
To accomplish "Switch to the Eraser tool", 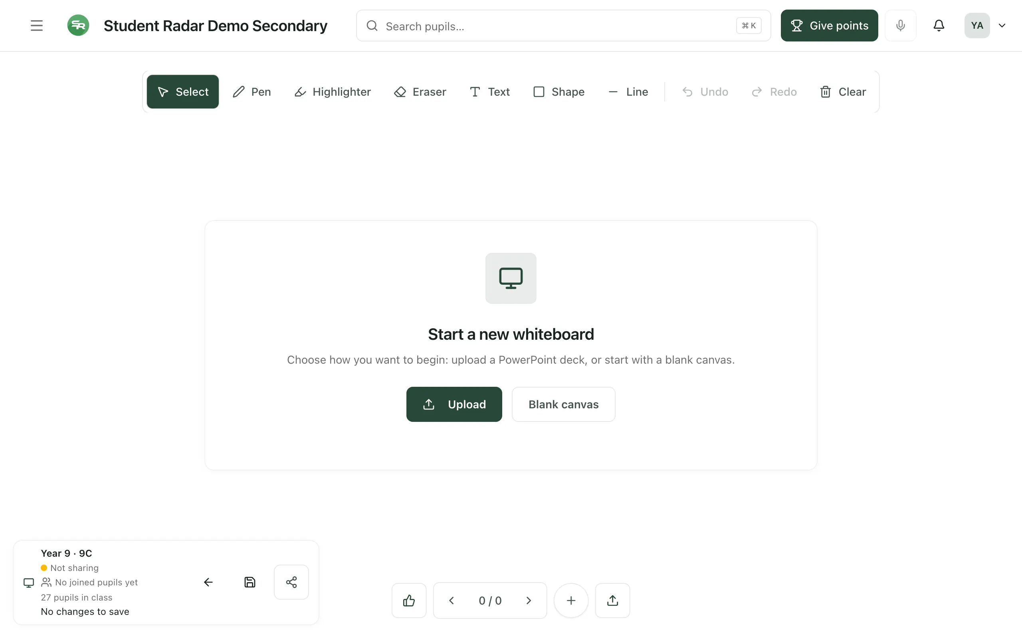I will pos(420,92).
